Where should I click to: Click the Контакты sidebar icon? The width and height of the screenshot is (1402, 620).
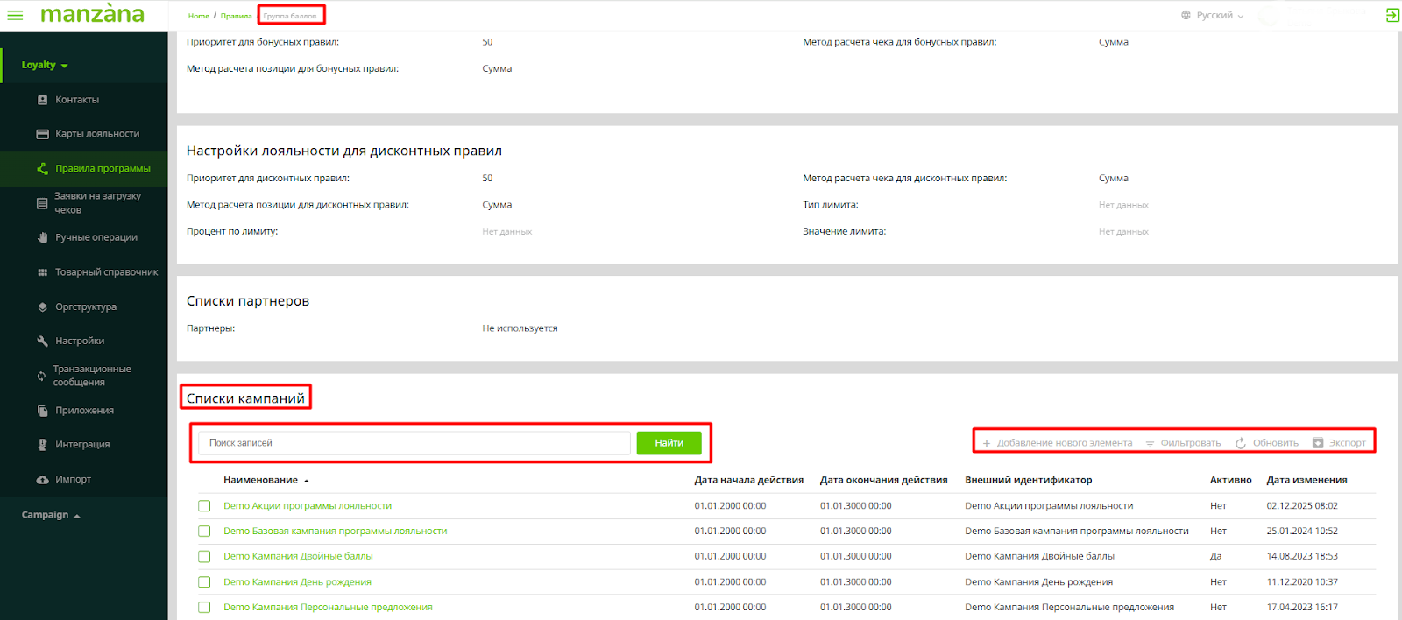(42, 100)
